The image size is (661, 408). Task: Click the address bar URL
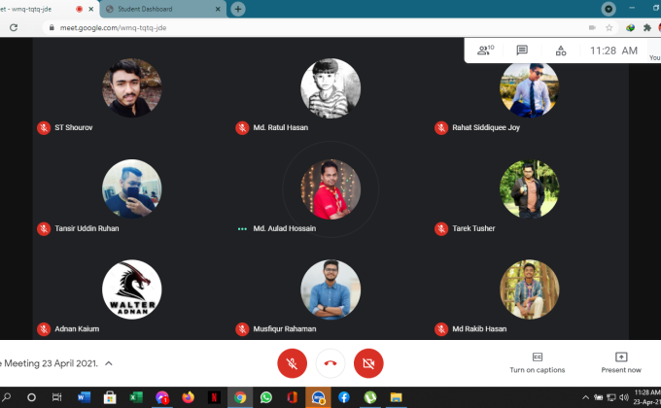click(113, 28)
